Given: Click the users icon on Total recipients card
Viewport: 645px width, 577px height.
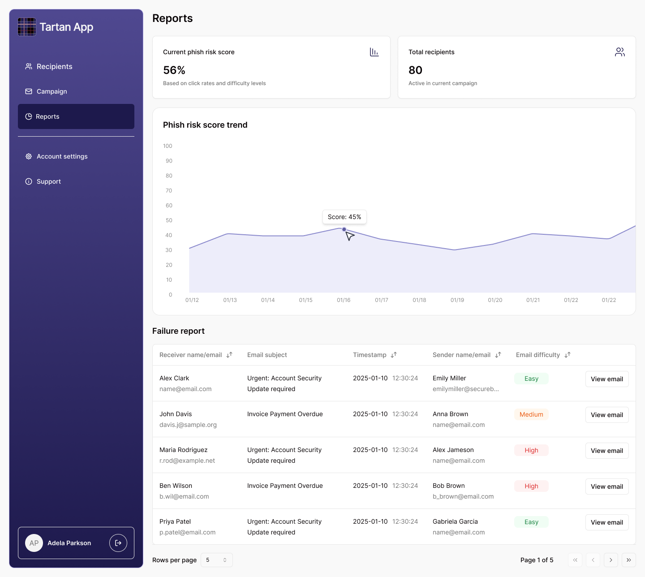Looking at the screenshot, I should tap(619, 52).
